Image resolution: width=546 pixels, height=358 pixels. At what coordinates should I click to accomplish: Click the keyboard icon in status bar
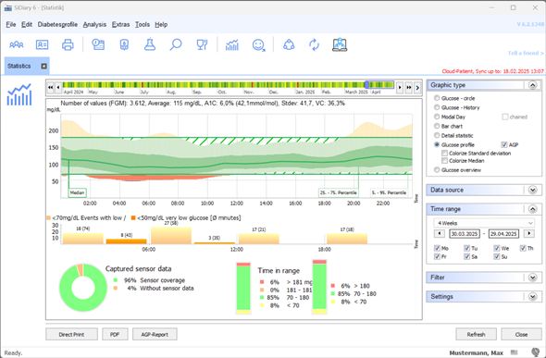point(514,352)
